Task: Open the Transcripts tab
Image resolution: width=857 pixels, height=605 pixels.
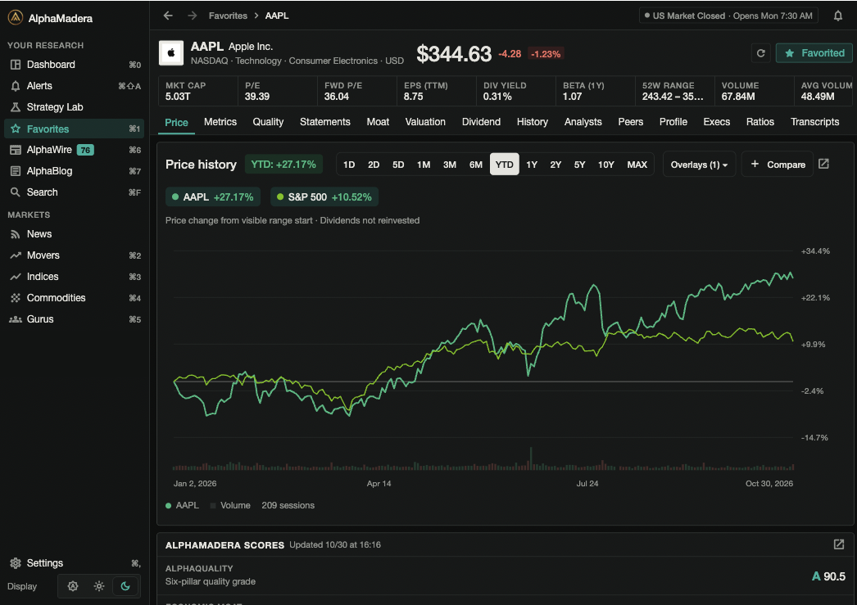Action: 815,122
